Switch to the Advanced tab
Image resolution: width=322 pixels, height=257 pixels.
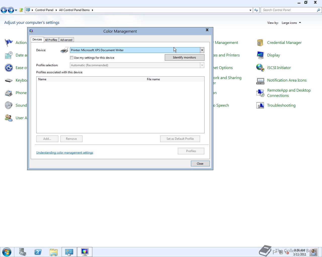[66, 40]
